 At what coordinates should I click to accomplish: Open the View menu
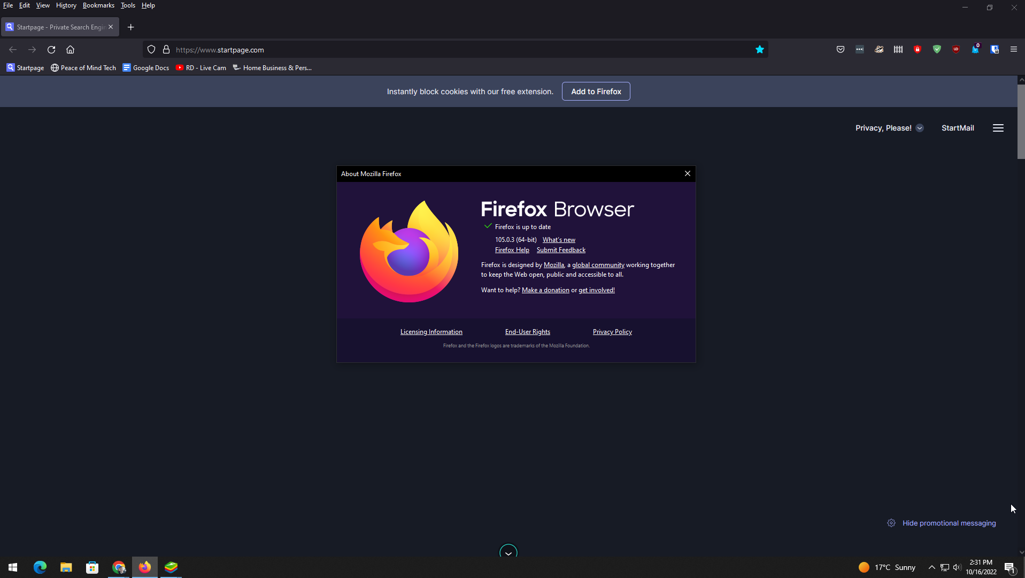coord(43,5)
